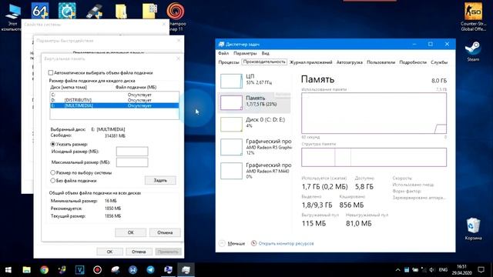The image size is (493, 277).
Task: Open the Steam desktop shortcut
Action: tap(473, 52)
